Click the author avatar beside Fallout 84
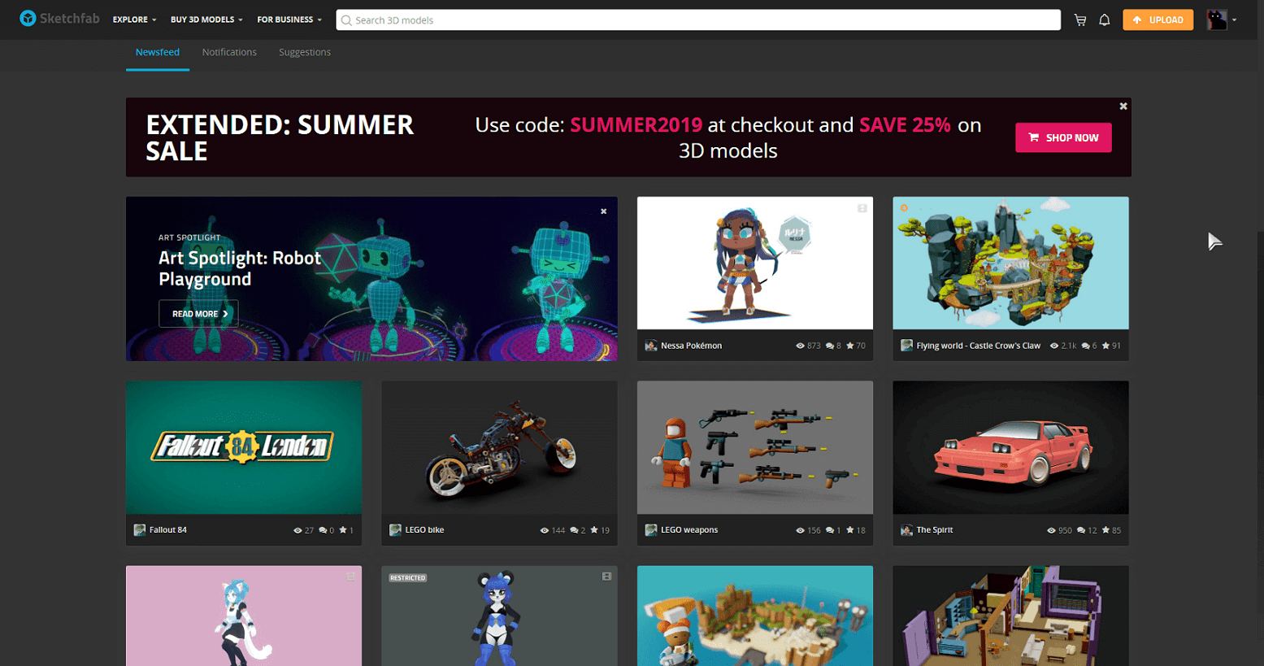Viewport: 1264px width, 666px height. pos(140,530)
